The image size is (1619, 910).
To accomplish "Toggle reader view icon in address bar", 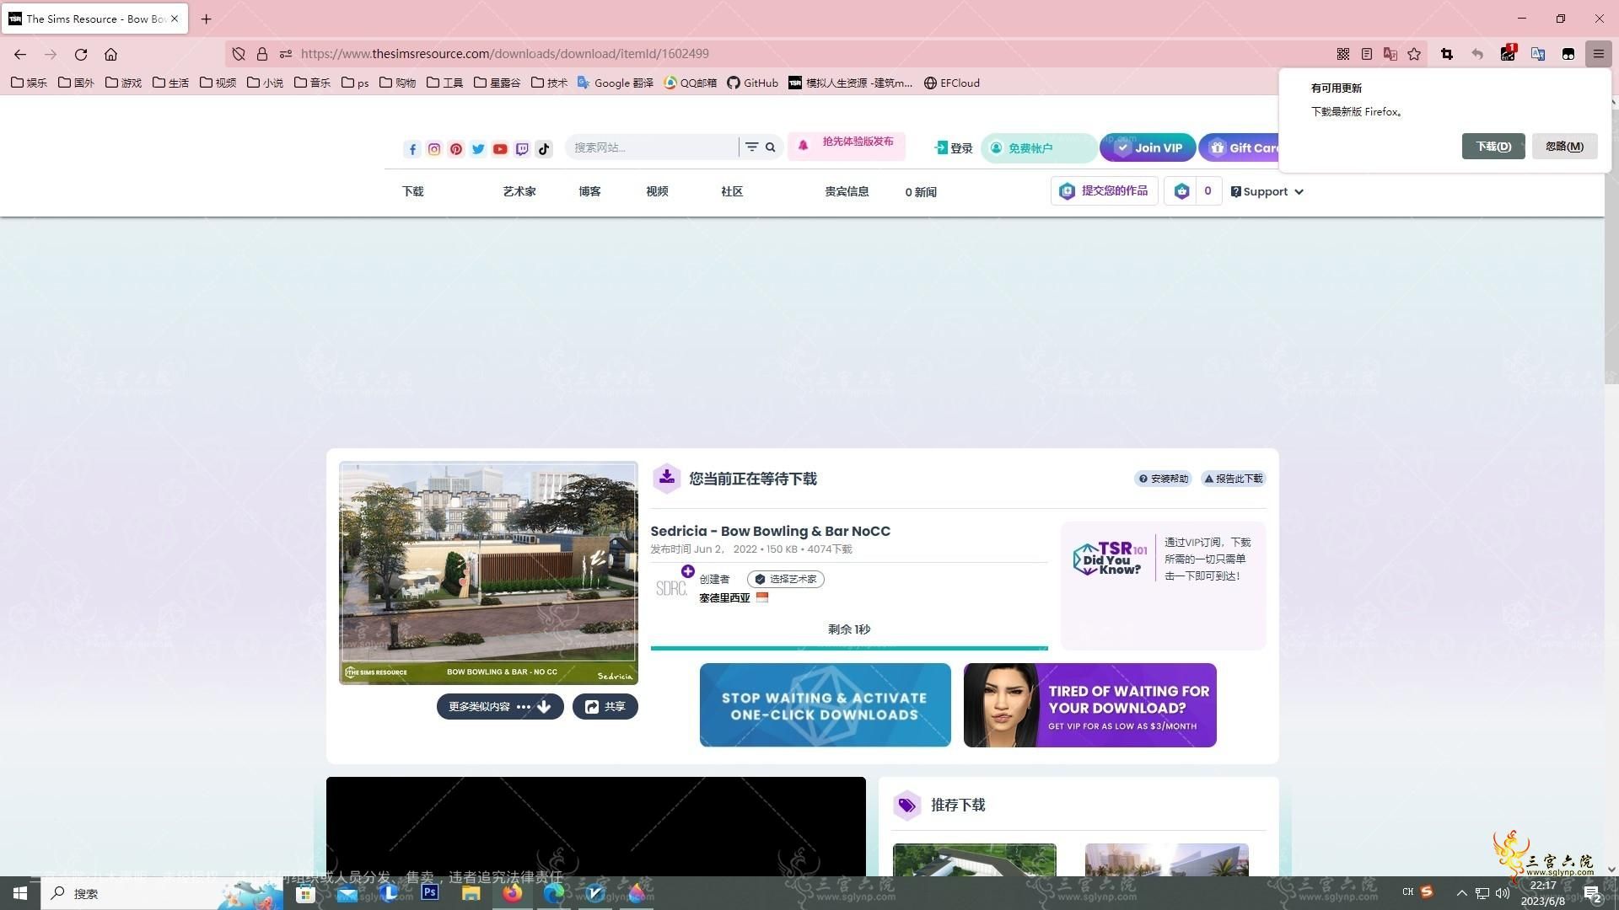I will pyautogui.click(x=1367, y=54).
